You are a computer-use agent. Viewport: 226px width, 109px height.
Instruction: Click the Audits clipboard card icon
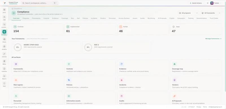[122, 96]
